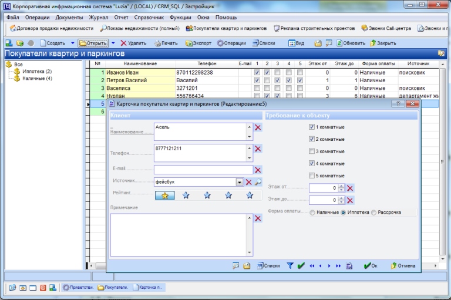The height and width of the screenshot is (300, 451).
Task: Clear the Этаж до value with red X
Action: pos(350,200)
